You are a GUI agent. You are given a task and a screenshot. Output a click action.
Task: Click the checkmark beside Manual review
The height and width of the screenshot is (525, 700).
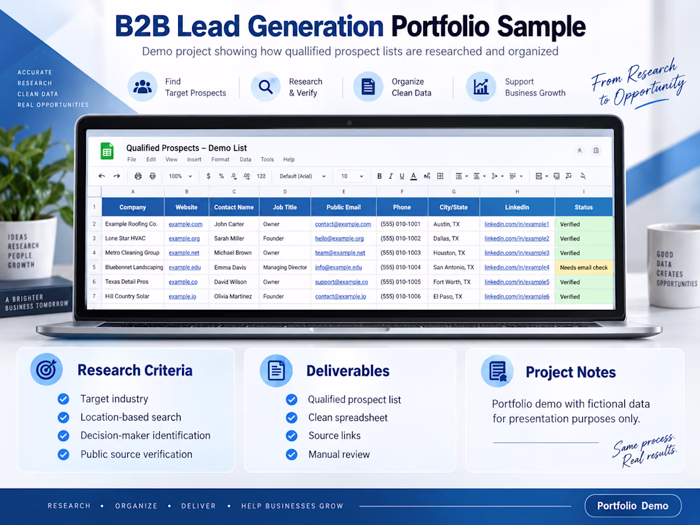pyautogui.click(x=291, y=454)
